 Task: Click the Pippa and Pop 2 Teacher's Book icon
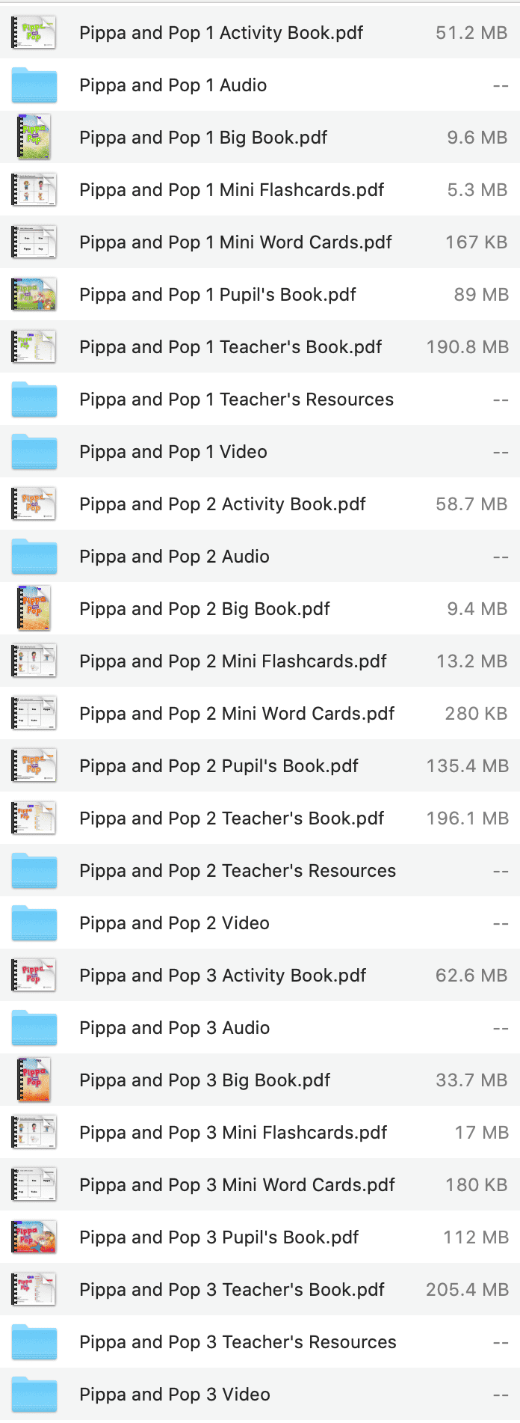point(33,818)
